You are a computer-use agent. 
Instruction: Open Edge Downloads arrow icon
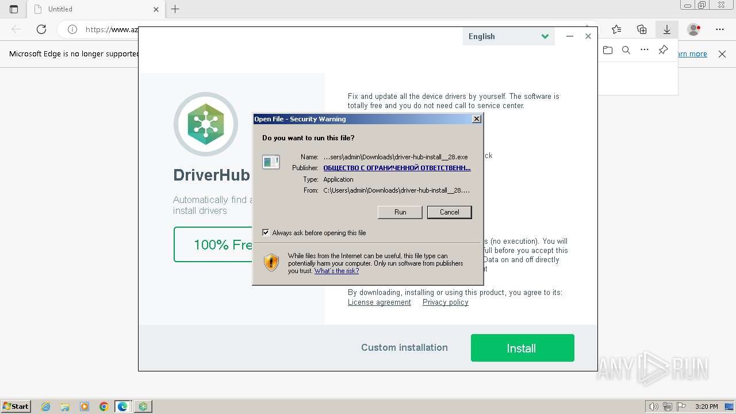pyautogui.click(x=667, y=29)
